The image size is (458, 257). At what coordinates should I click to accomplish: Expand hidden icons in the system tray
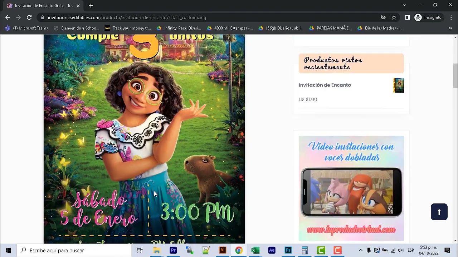coord(360,250)
